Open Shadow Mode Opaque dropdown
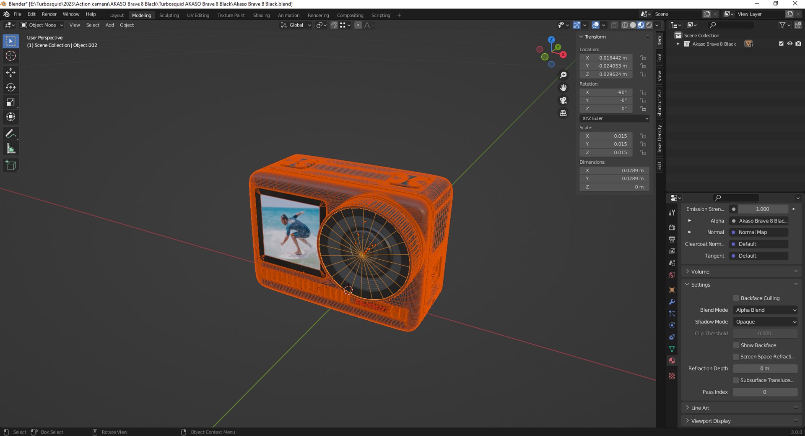 [765, 322]
